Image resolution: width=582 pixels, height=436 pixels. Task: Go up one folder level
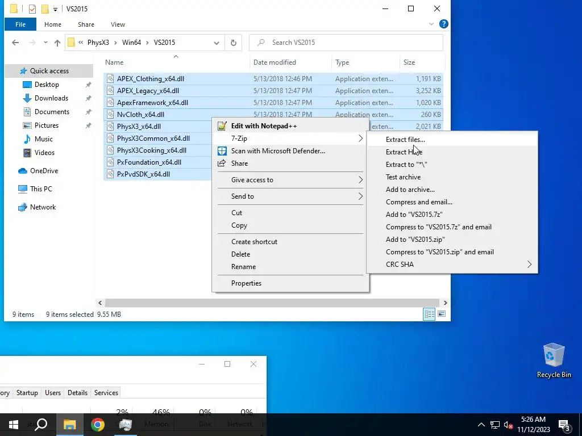[57, 43]
